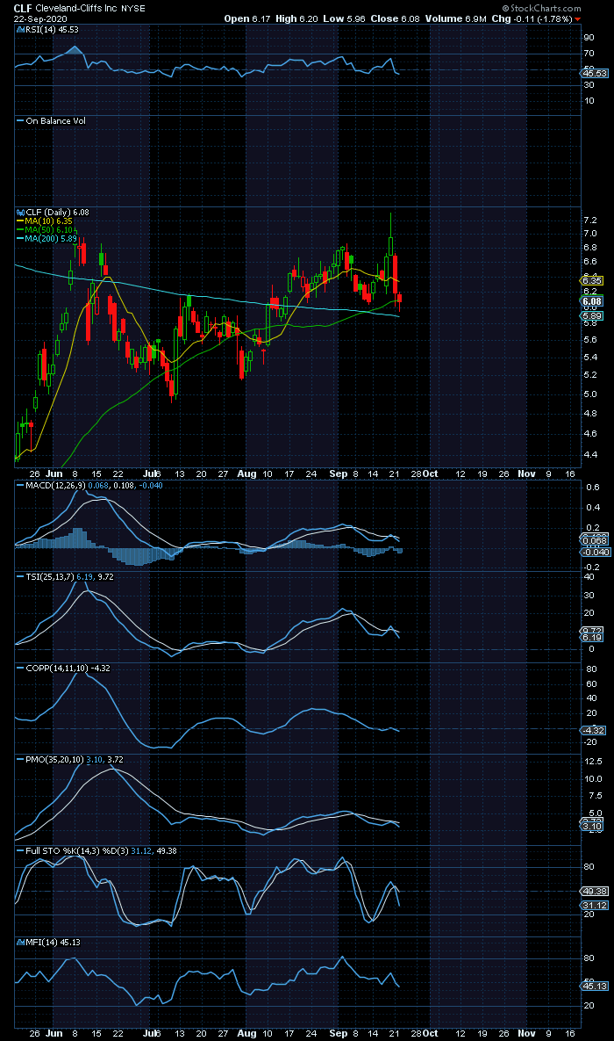Click the Cleveland-Cliffs Inc company name
Image resolution: width=614 pixels, height=1041 pixels.
[x=75, y=9]
